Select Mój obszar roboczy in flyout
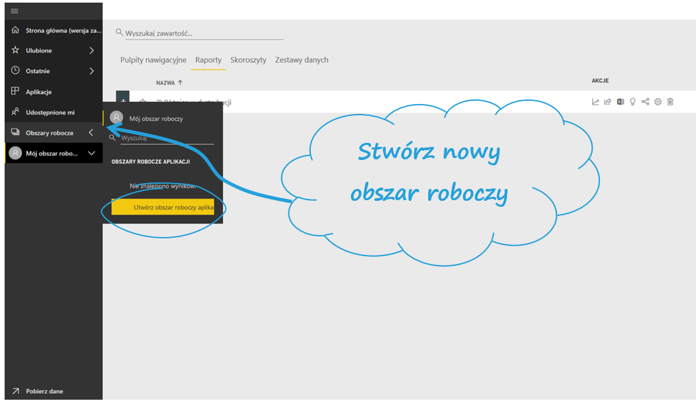 tap(156, 119)
